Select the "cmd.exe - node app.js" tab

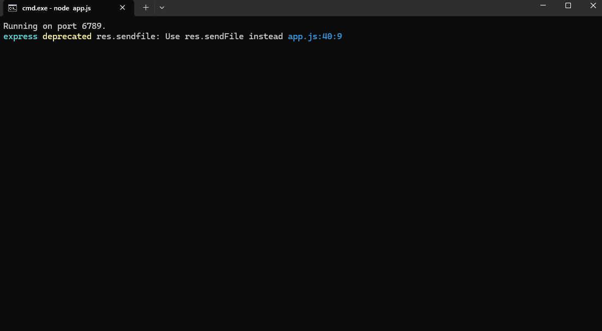tap(56, 8)
